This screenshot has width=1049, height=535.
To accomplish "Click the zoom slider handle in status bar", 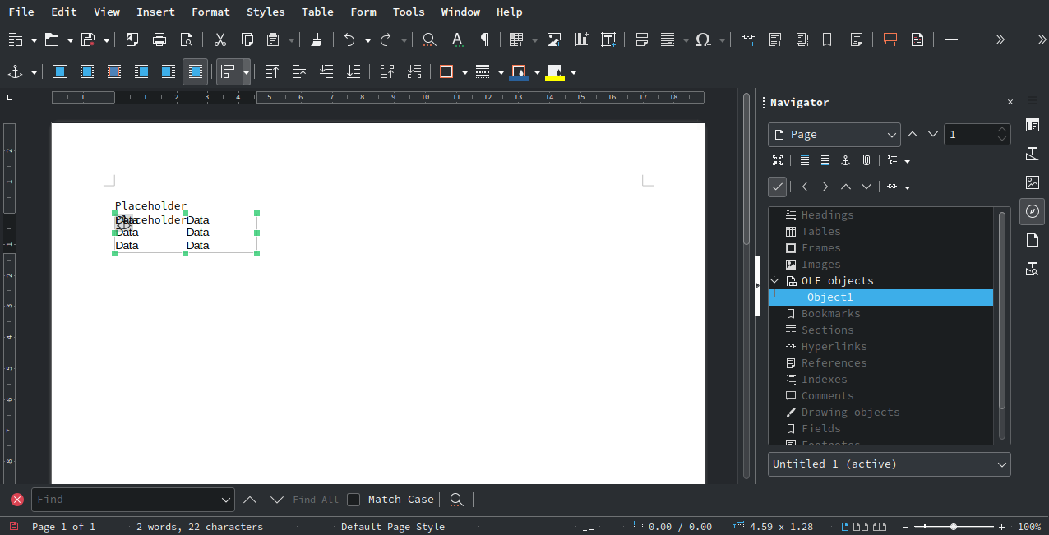I will click(954, 527).
